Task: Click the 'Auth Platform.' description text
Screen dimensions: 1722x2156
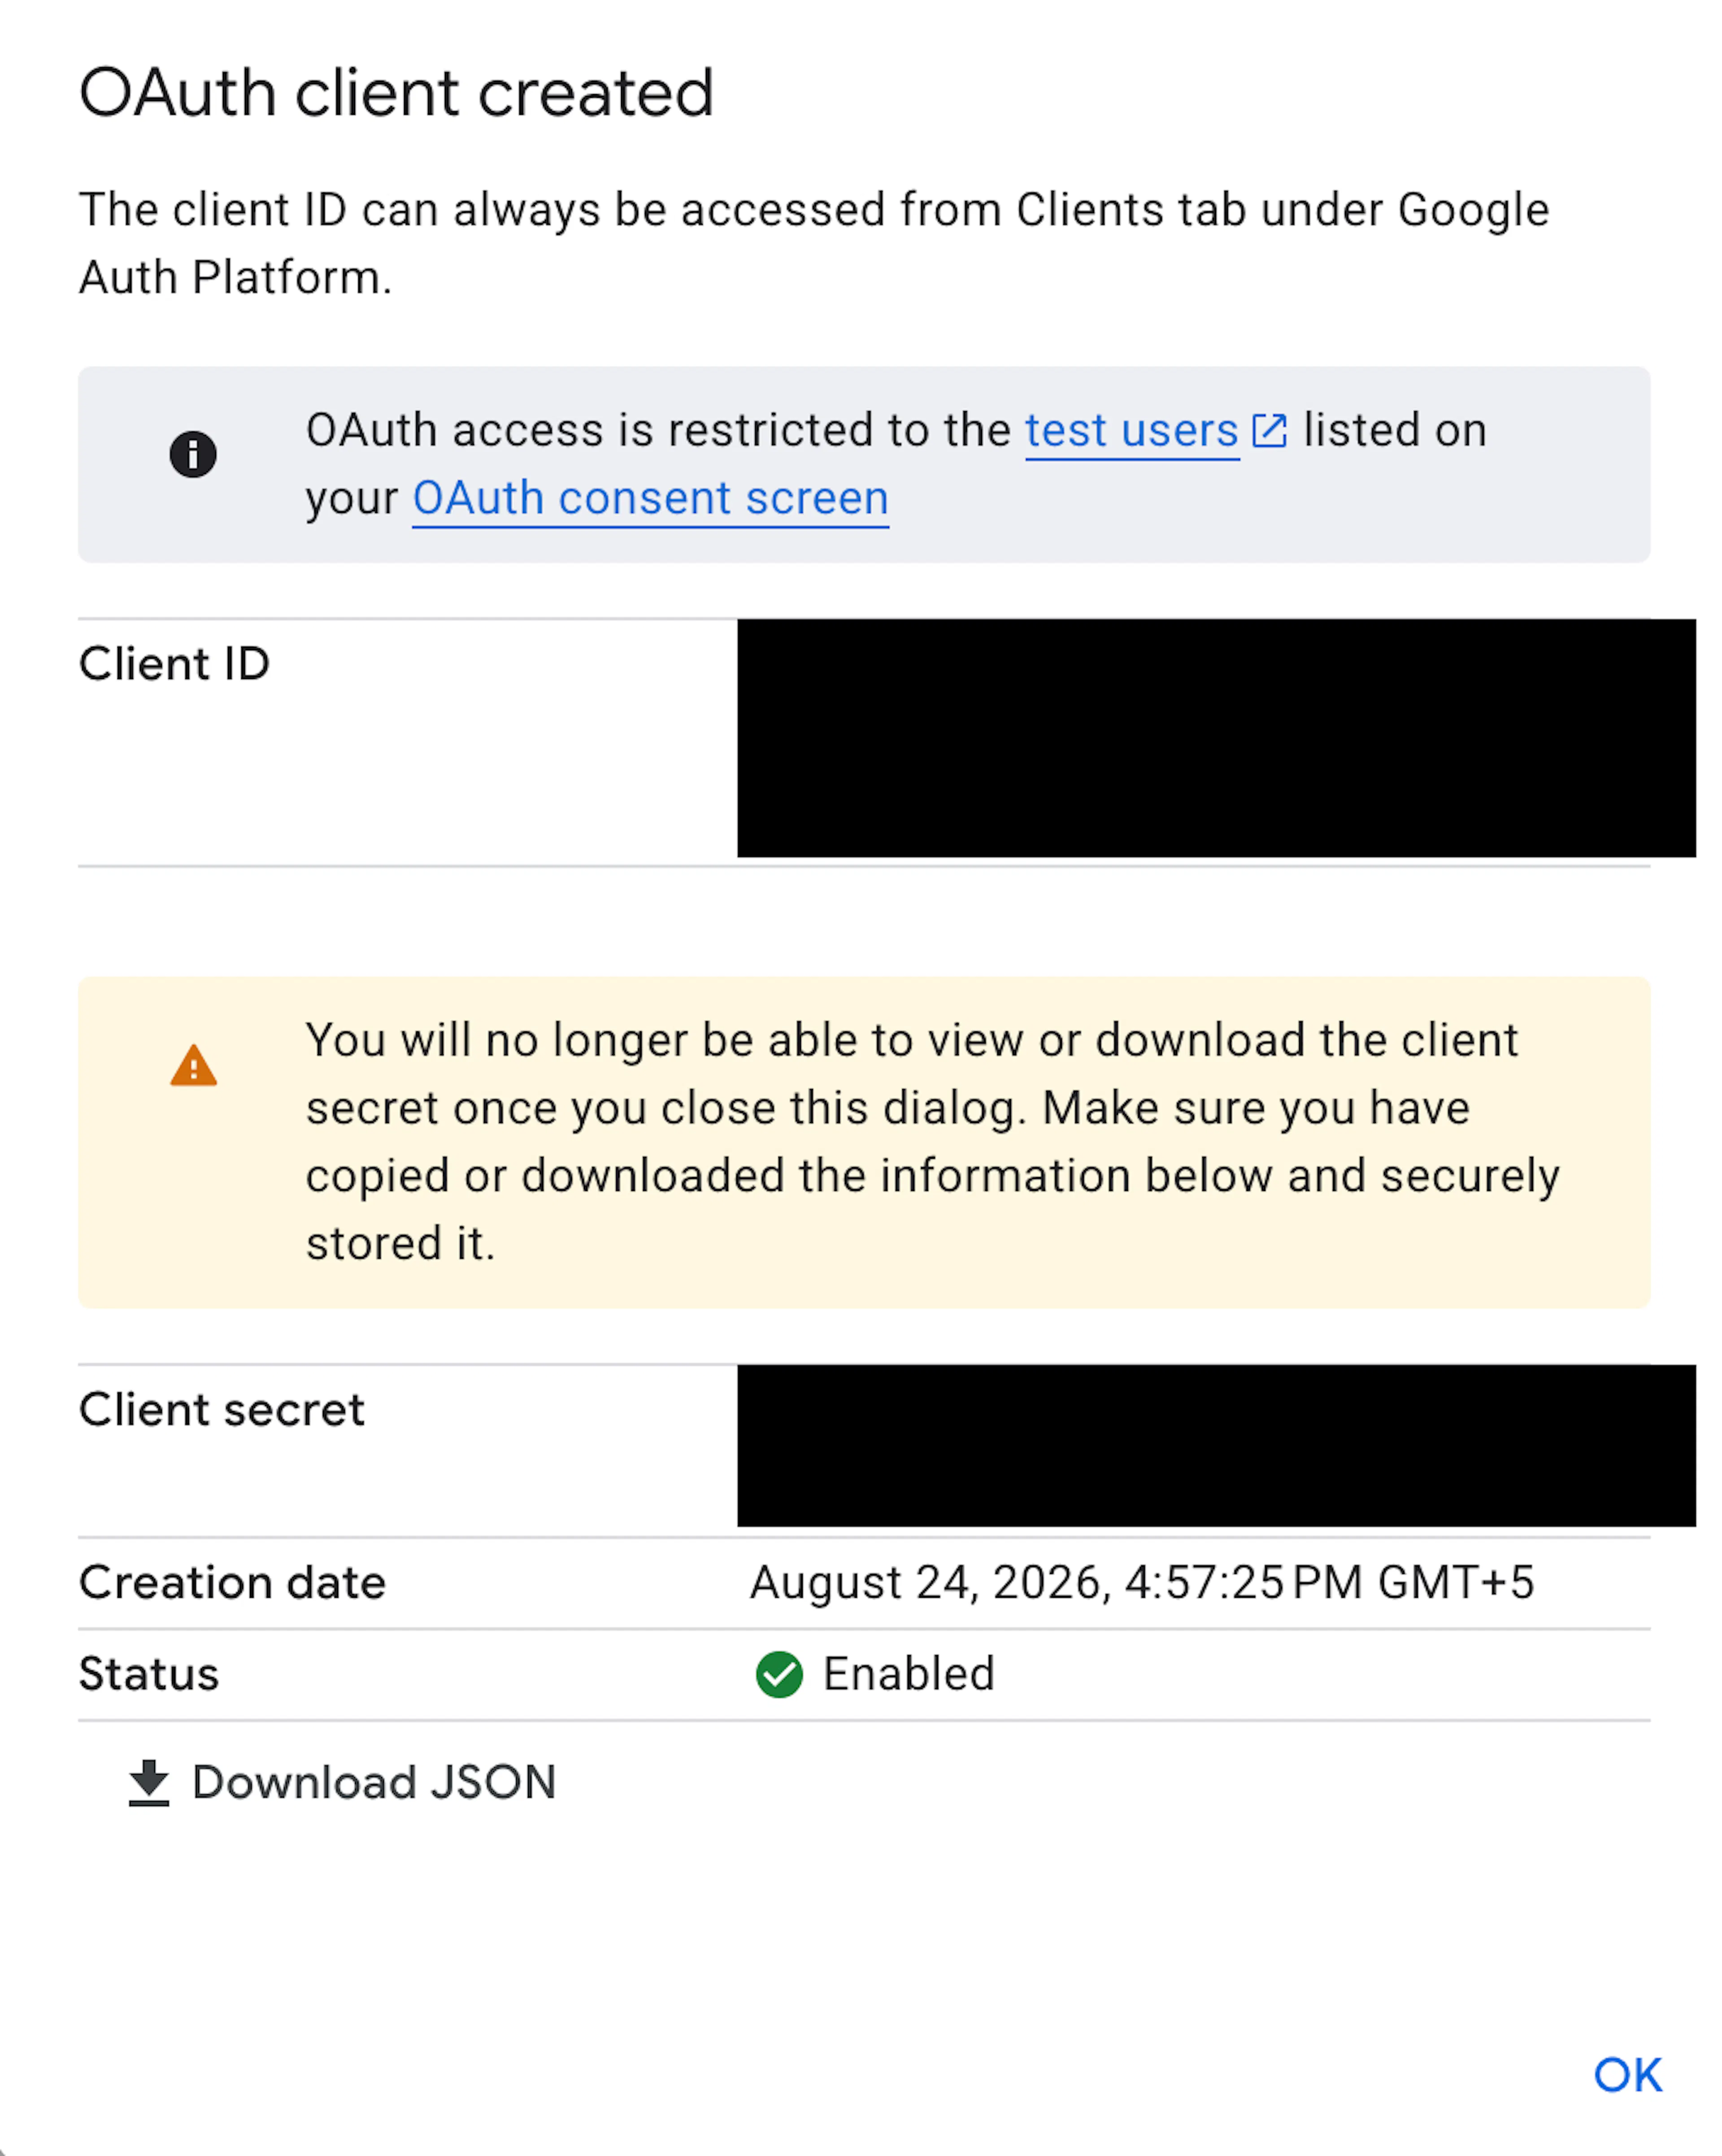Action: coord(235,277)
